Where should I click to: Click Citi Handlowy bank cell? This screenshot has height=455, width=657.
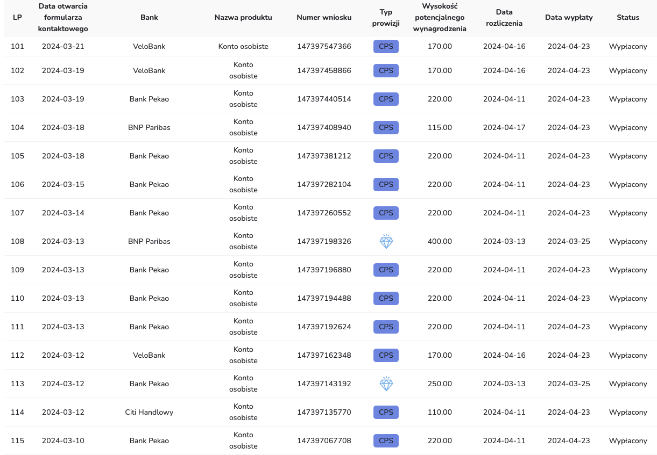149,413
